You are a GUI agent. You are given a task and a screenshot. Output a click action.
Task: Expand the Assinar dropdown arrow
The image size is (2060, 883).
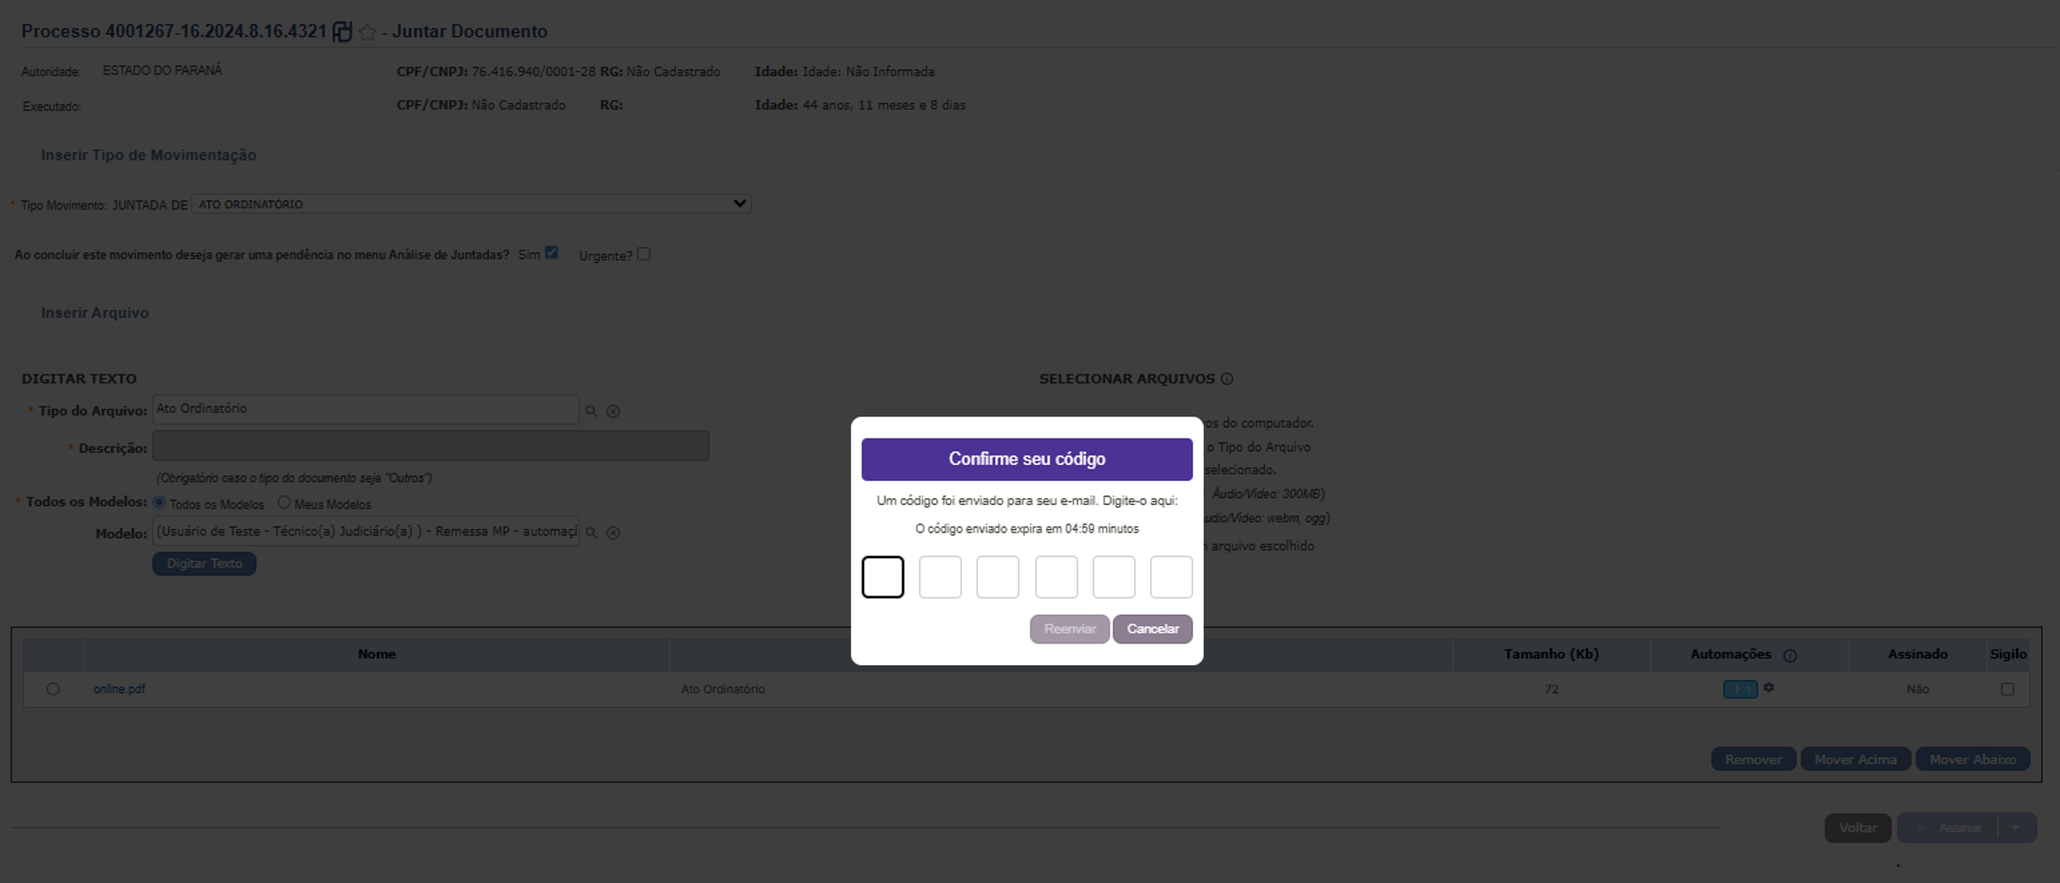click(2016, 827)
